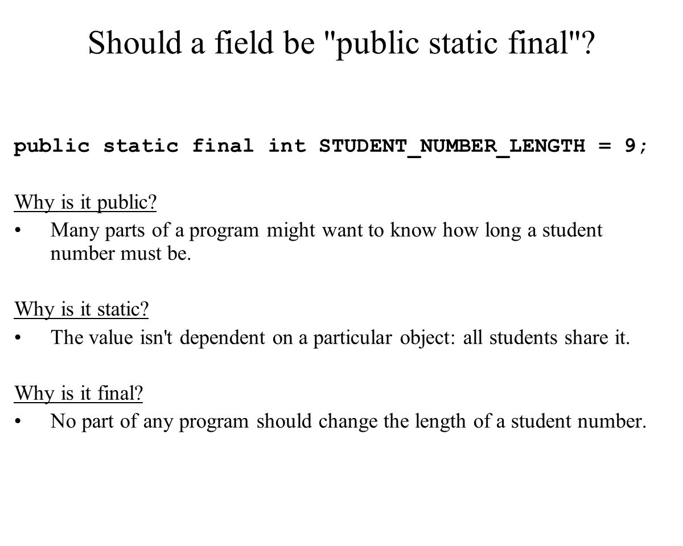Click the word 'final' in the code line
Viewport: 683px width, 546px height.
tap(223, 146)
